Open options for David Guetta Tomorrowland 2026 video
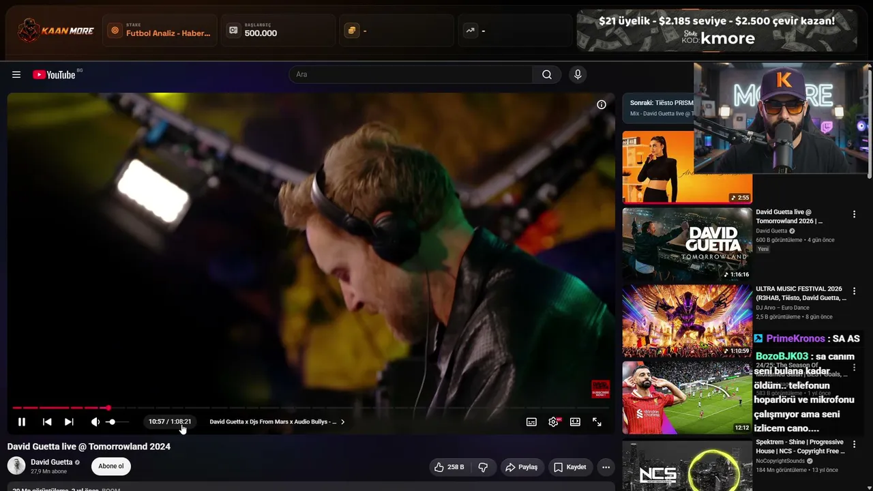This screenshot has width=873, height=491. pyautogui.click(x=854, y=214)
